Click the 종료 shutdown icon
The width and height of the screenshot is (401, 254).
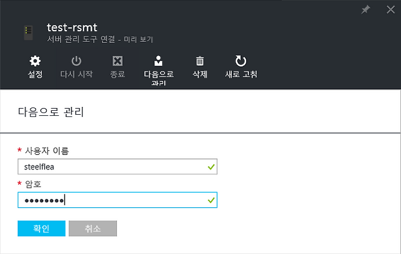118,61
